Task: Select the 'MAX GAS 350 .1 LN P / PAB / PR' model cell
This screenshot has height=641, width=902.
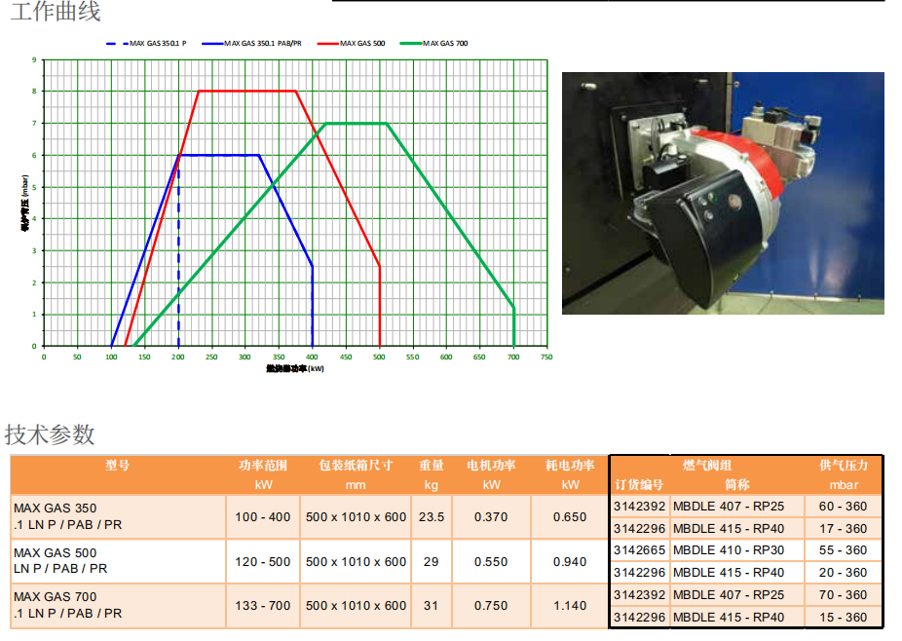Action: click(119, 516)
